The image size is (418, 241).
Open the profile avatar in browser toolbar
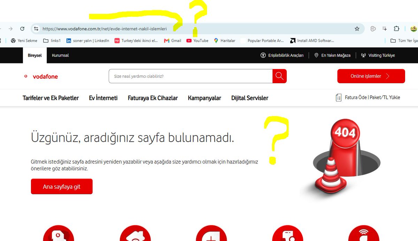(414, 29)
